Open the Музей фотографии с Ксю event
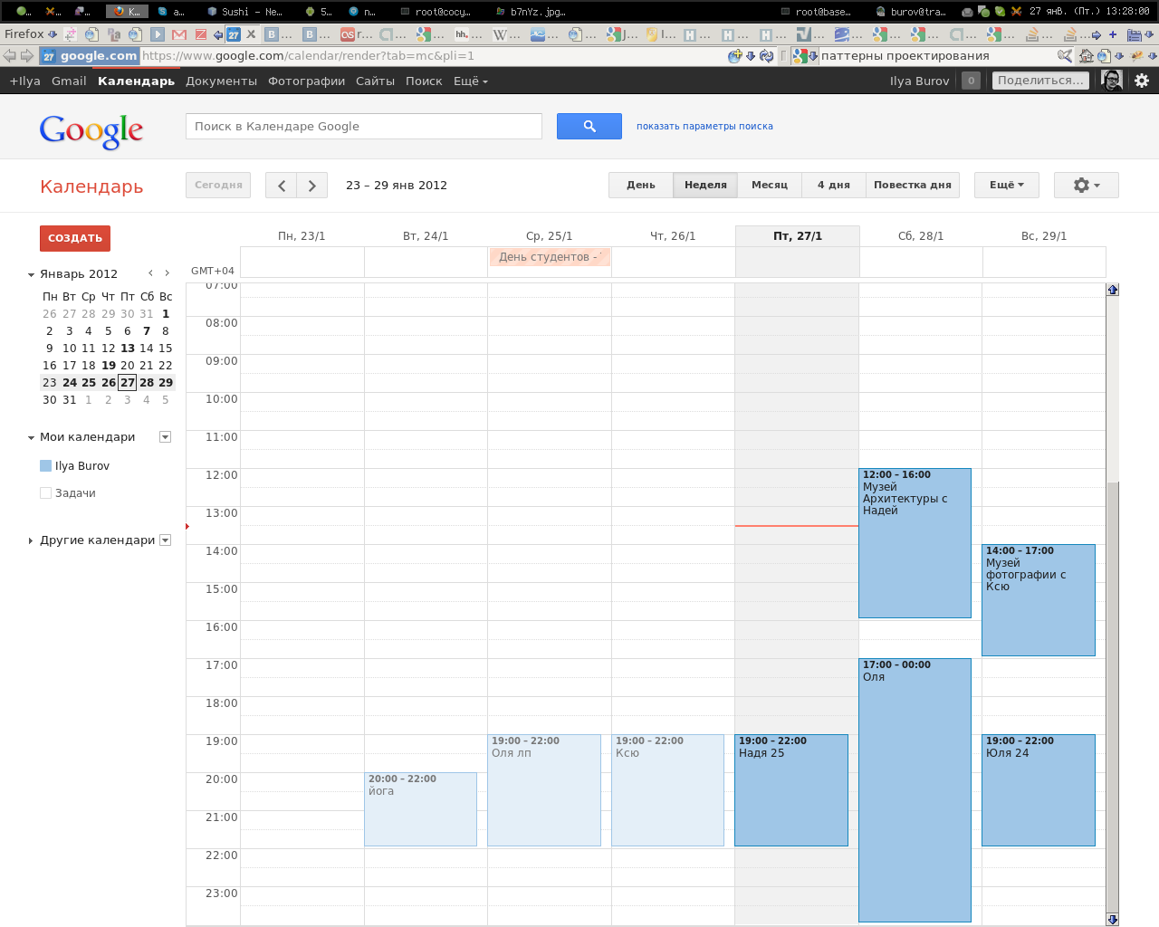This screenshot has height=927, width=1159. point(1039,600)
